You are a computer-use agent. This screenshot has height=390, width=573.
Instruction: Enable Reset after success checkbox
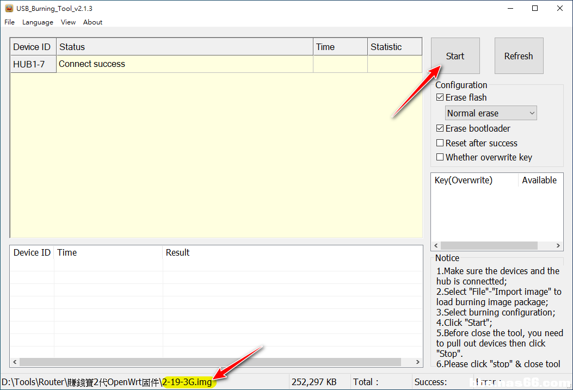(x=440, y=144)
